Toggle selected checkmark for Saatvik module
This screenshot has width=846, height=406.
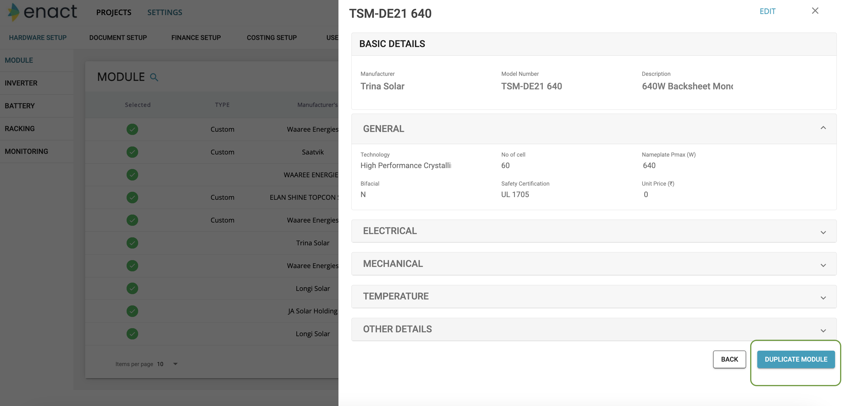click(x=132, y=152)
